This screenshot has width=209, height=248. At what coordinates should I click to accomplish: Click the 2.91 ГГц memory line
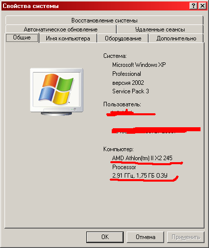coord(140,176)
